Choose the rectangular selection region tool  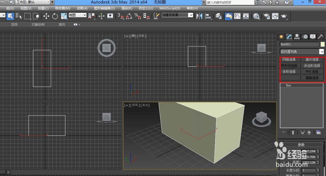click(x=27, y=16)
